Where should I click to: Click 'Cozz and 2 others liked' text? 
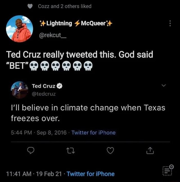pyautogui.click(x=65, y=6)
